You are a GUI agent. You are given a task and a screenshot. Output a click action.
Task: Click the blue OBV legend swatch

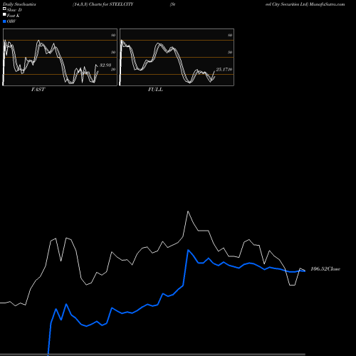point(4,21)
